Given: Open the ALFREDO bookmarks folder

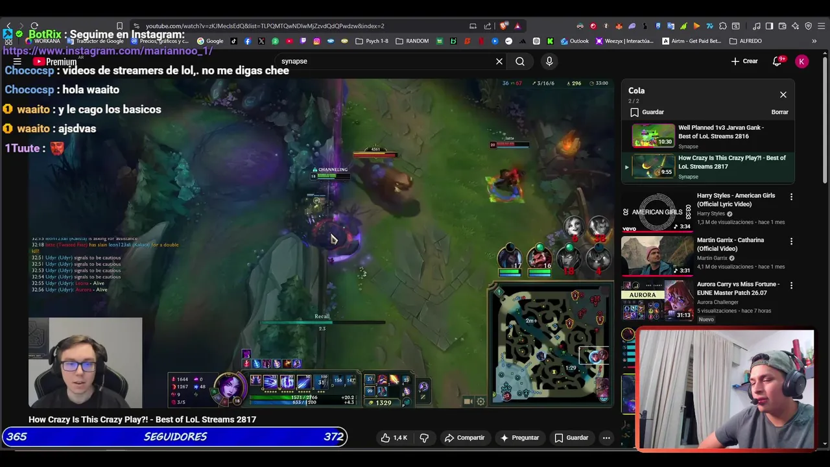Looking at the screenshot, I should coord(746,41).
